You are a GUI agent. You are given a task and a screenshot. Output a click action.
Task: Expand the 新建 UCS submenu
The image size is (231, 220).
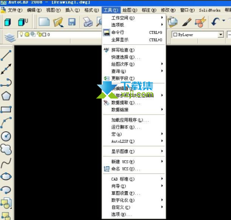(x=134, y=162)
